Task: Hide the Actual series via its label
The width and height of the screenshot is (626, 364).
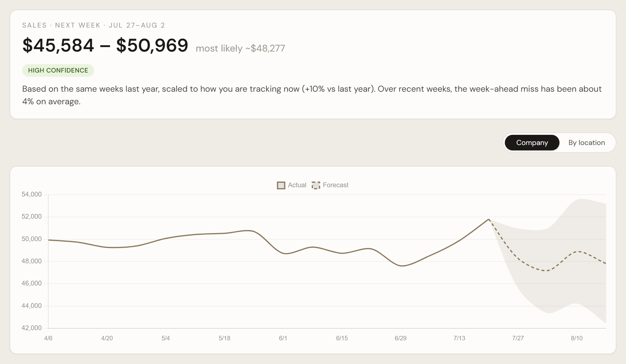Action: 297,185
